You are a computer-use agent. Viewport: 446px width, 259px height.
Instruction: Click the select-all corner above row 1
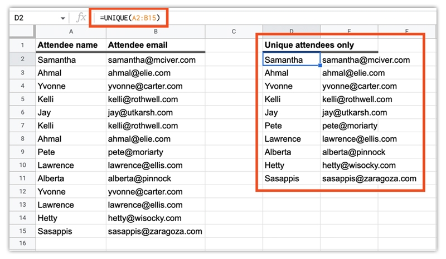tap(22, 31)
